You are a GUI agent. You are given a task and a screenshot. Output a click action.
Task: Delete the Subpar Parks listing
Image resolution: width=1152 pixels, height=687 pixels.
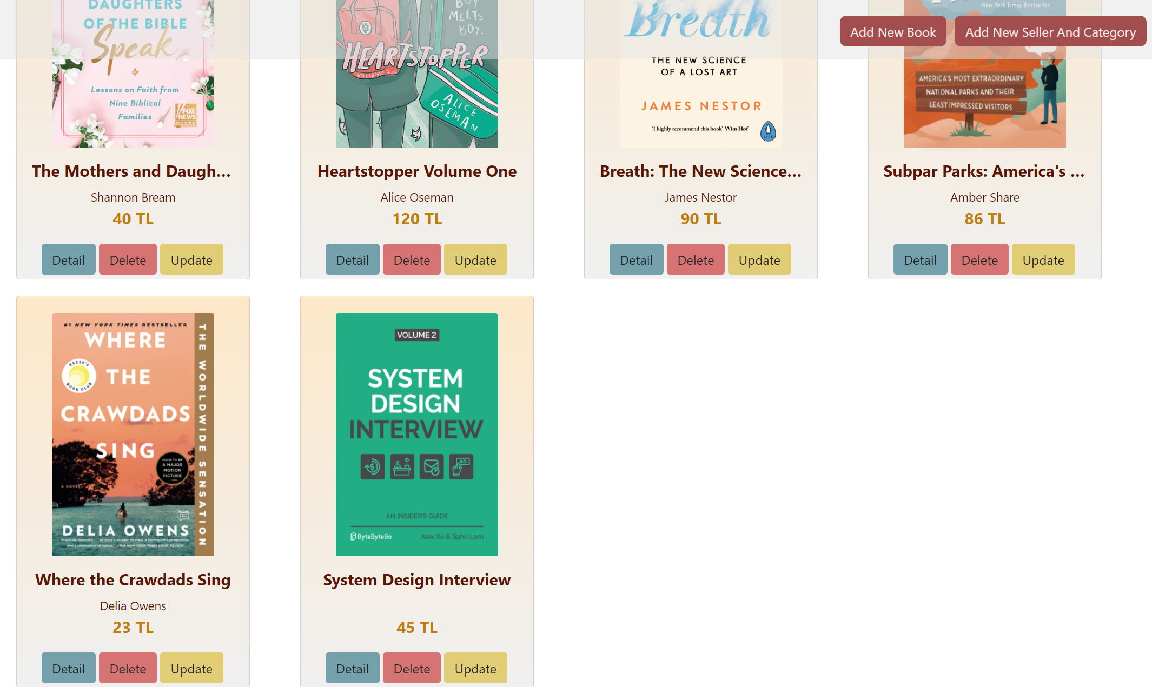979,259
